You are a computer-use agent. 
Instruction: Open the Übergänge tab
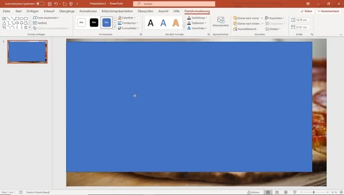(67, 11)
